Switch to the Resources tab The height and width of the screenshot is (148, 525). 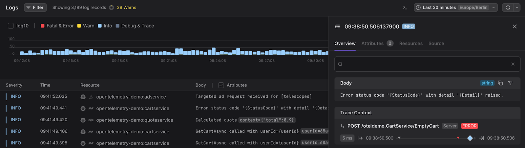point(411,43)
